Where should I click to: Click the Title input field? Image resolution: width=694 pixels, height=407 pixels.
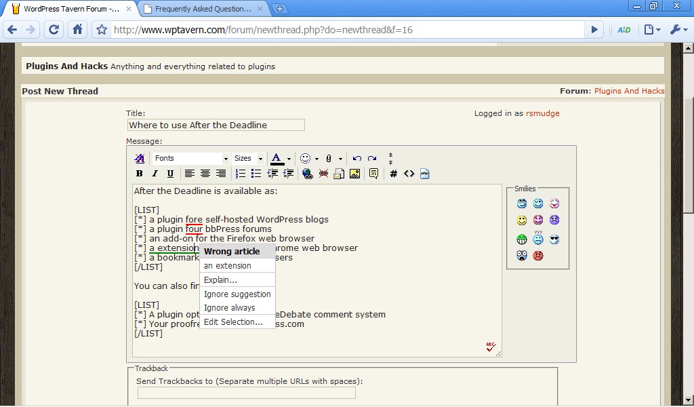coord(216,125)
